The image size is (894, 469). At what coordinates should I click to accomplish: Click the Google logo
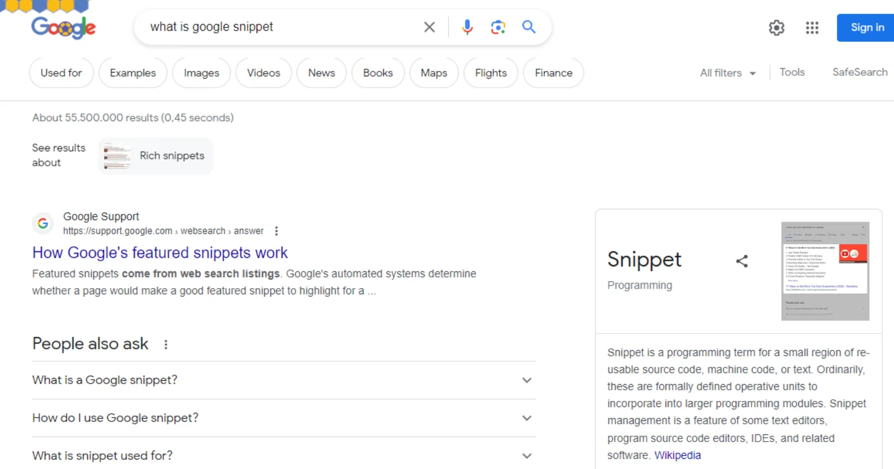coord(63,27)
